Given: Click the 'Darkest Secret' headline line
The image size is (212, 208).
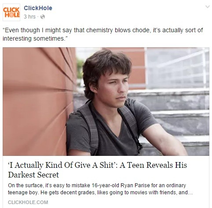Looking at the screenshot, I should coord(33,175).
